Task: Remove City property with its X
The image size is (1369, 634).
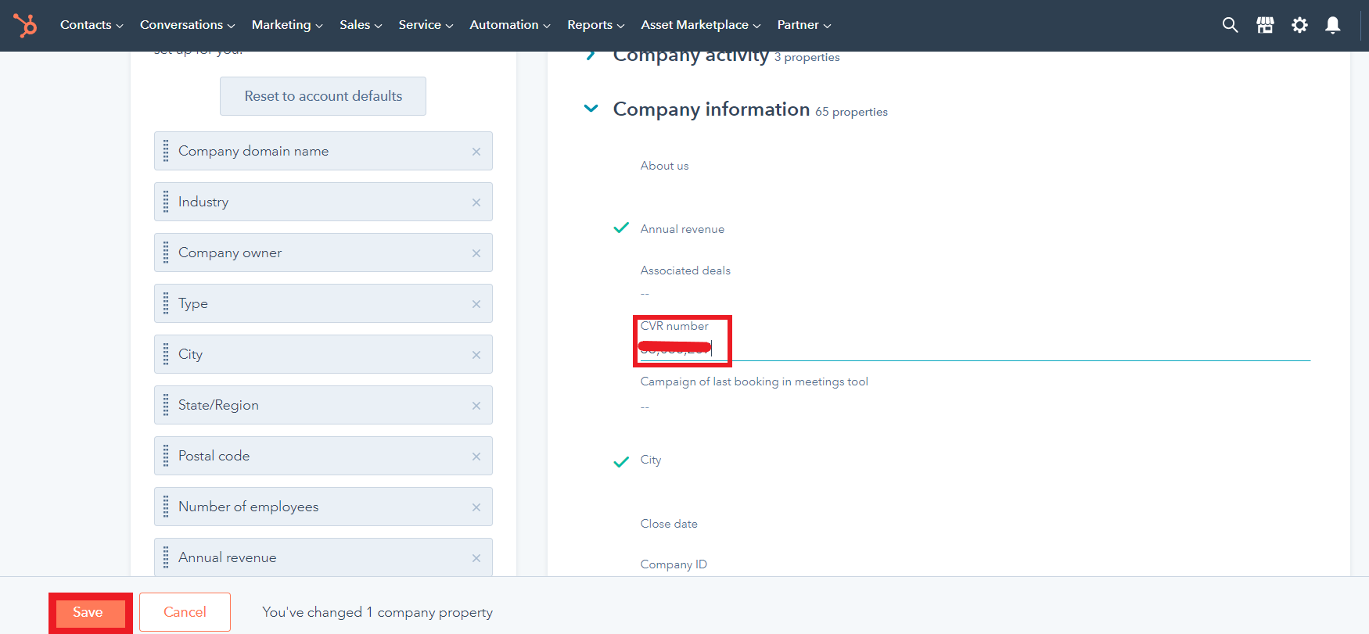Action: (476, 355)
